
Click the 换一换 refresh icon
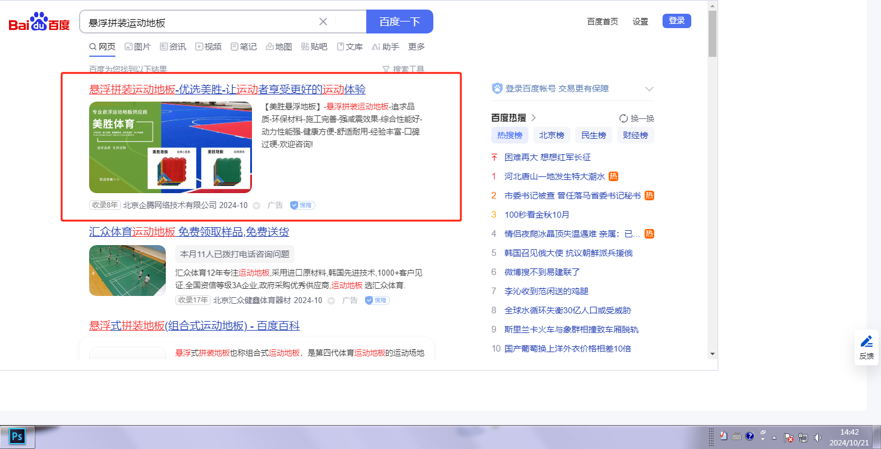[x=624, y=118]
